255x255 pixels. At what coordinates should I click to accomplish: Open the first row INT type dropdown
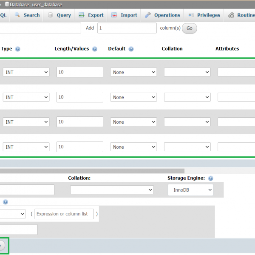click(26, 72)
